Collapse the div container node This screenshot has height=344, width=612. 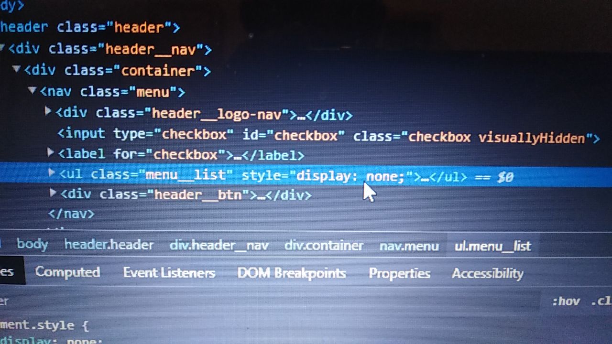click(17, 70)
